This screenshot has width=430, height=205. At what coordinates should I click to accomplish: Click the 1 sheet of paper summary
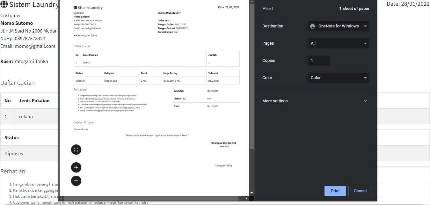(x=354, y=9)
